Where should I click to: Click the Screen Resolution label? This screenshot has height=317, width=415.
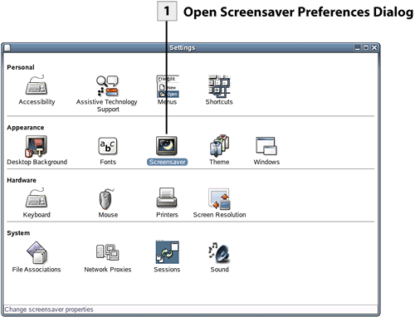[x=219, y=215]
